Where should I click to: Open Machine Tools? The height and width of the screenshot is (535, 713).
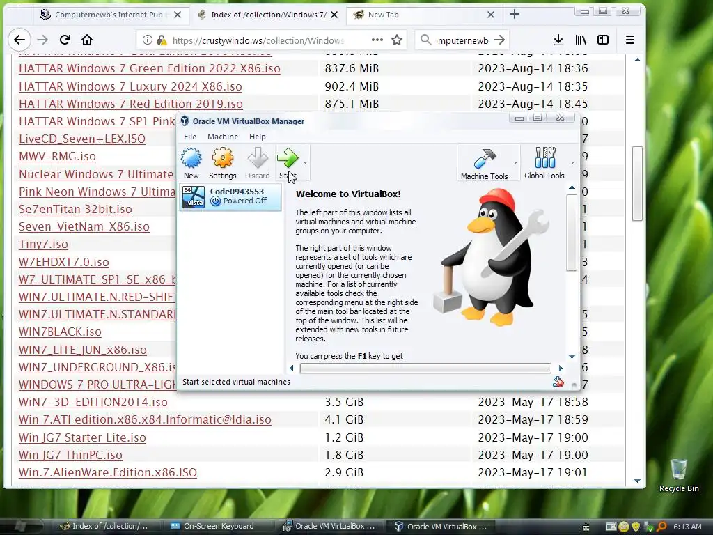click(x=485, y=163)
